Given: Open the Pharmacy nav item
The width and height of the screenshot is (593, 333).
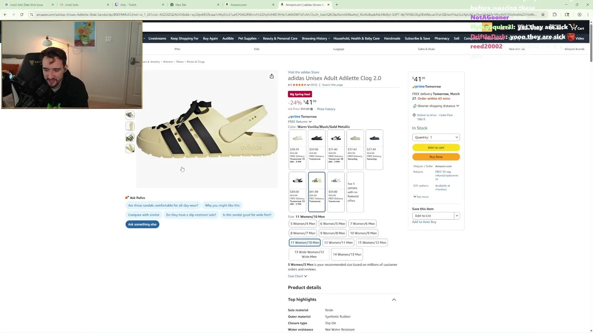Looking at the screenshot, I should coord(442,38).
